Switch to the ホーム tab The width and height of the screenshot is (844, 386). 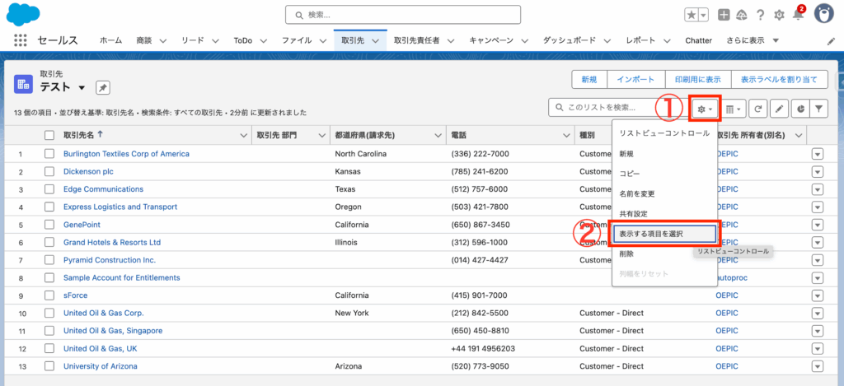tap(111, 40)
